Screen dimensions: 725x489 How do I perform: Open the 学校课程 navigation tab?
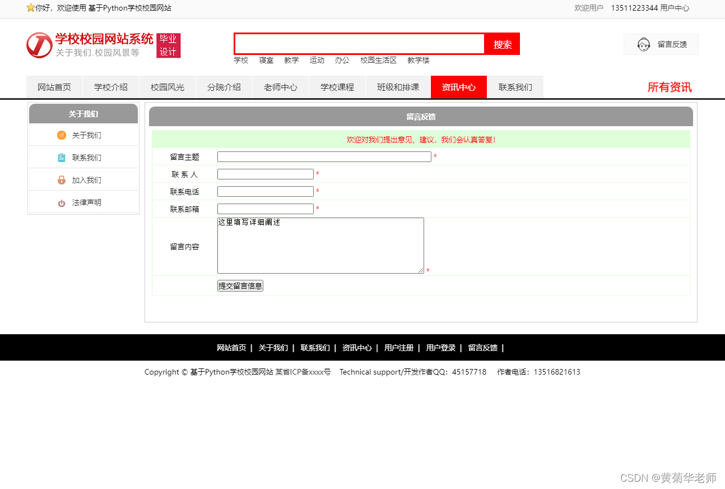337,87
